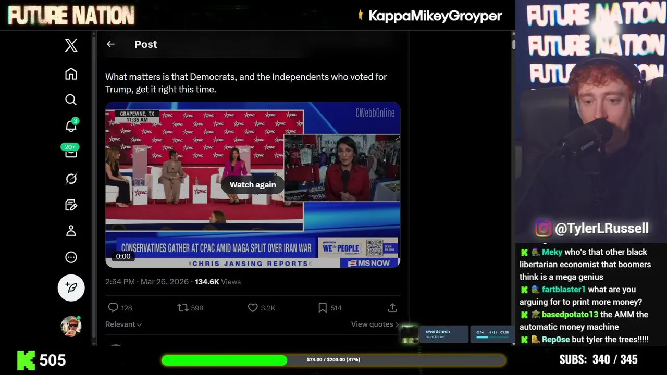Viewport: 667px width, 375px height.
Task: Click chat username Rep0se
Action: (555, 340)
